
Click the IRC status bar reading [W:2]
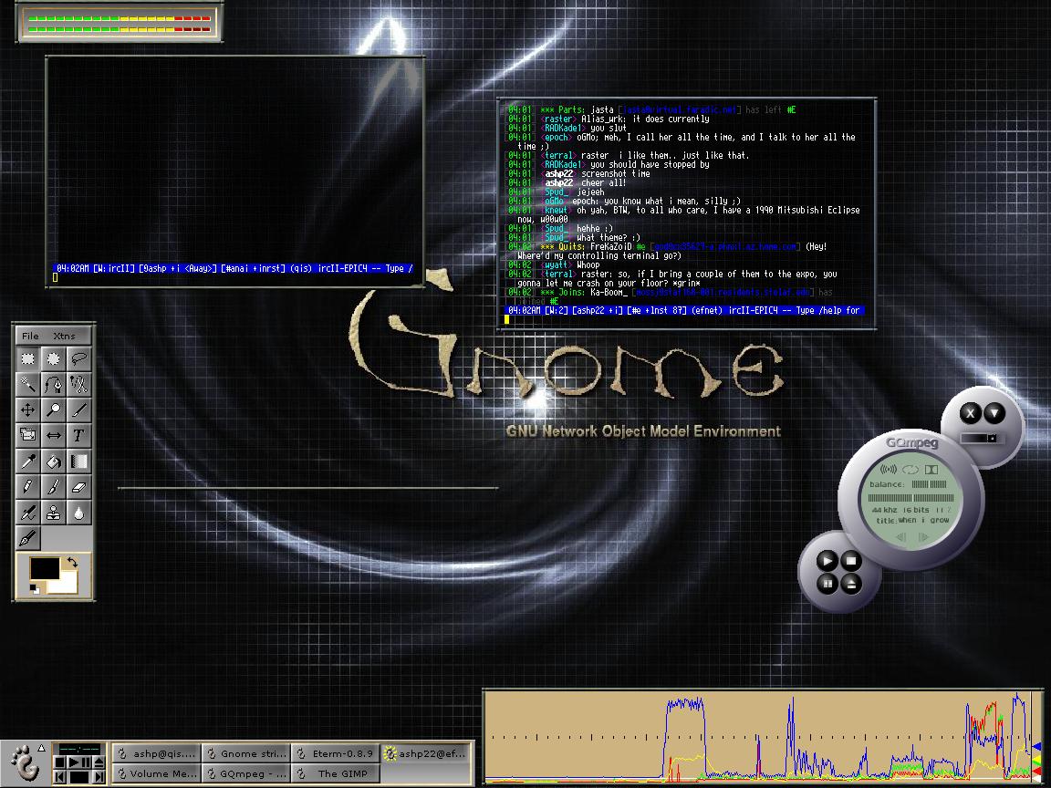point(683,310)
